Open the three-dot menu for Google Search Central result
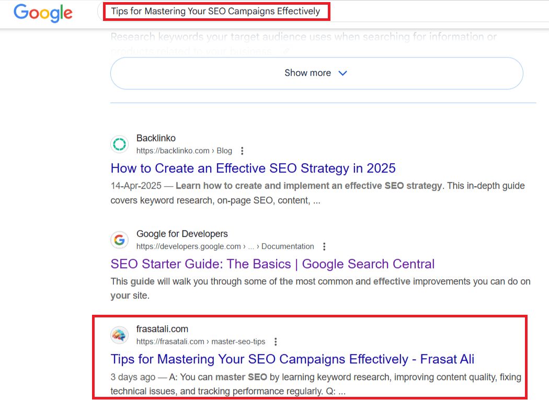549x400 pixels. click(x=324, y=246)
